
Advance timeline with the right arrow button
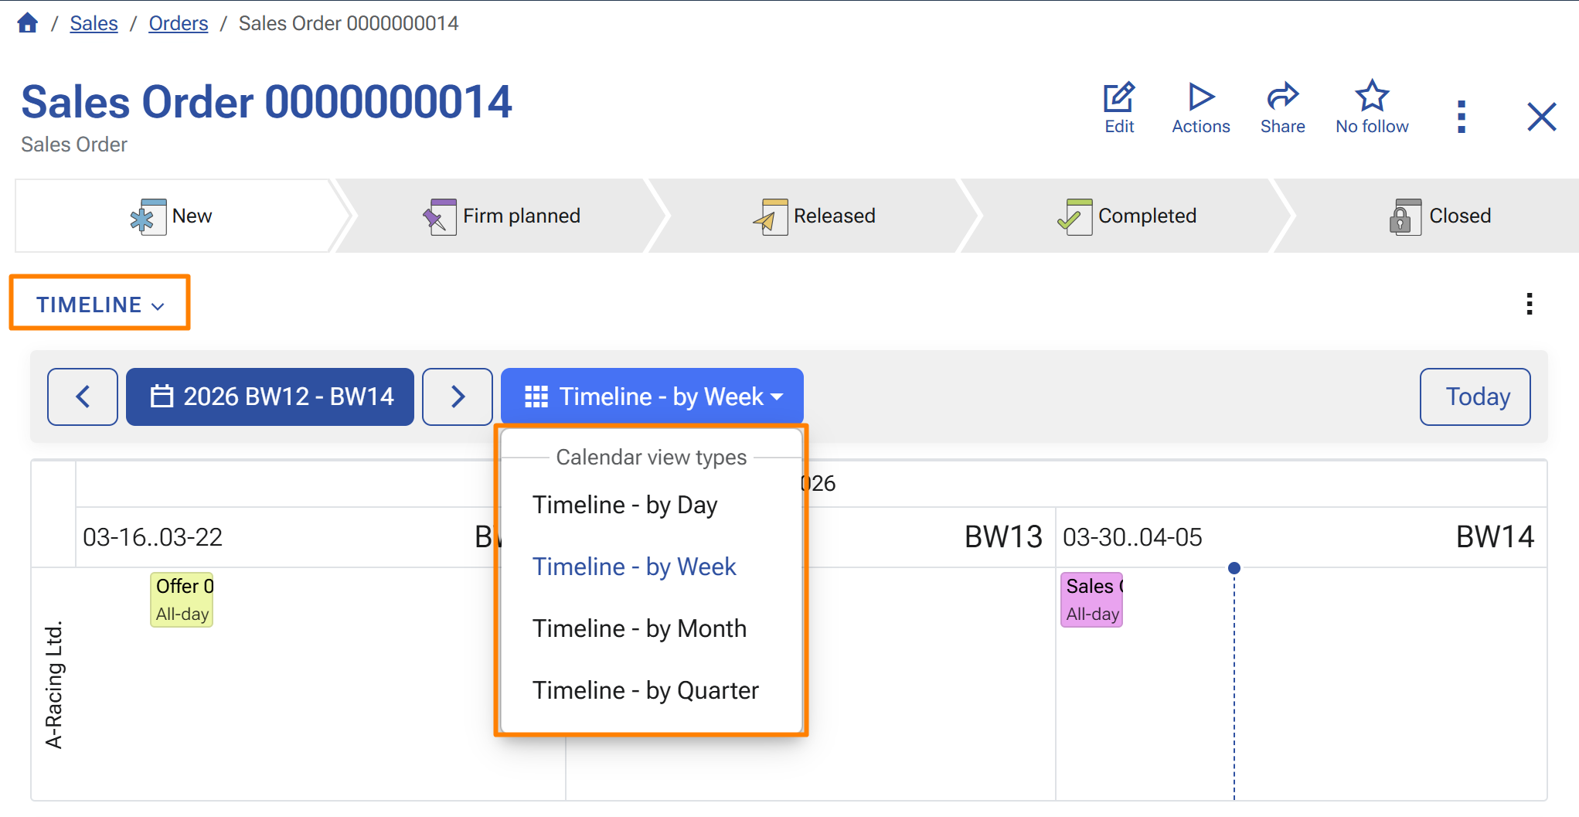point(457,397)
